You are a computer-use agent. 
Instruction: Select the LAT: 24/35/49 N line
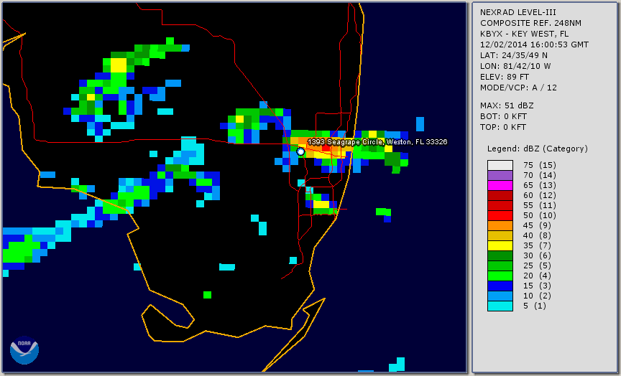pyautogui.click(x=514, y=55)
